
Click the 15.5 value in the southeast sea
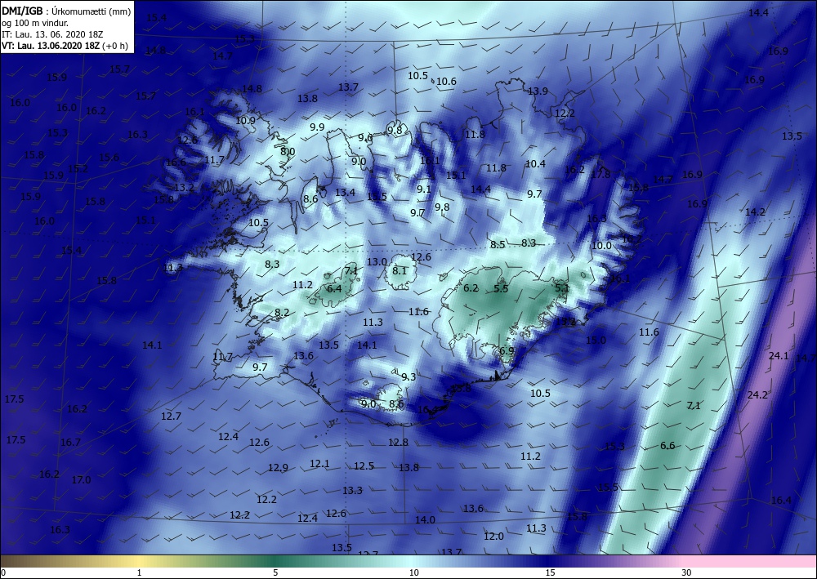point(608,488)
